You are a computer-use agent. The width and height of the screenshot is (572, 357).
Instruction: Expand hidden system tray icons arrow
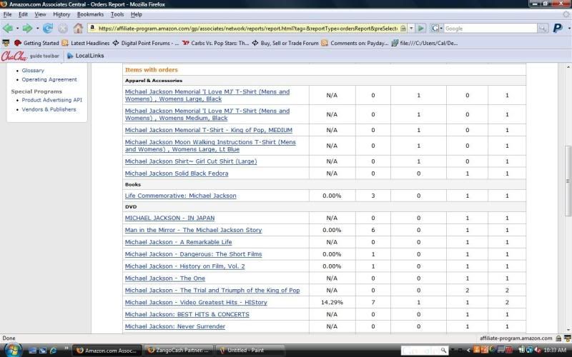468,351
